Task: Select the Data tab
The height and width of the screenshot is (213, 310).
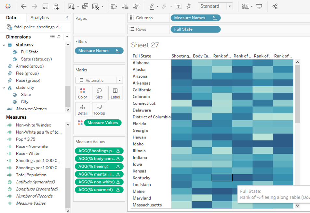Action: click(11, 18)
